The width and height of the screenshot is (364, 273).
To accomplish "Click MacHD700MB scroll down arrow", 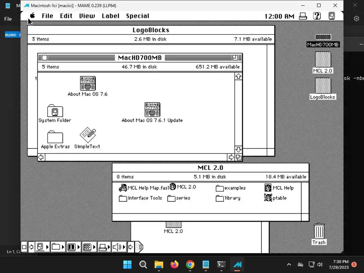I will [239, 149].
